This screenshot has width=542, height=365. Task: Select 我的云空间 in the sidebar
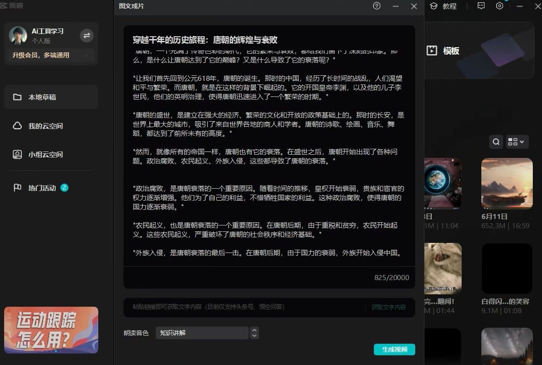[40, 126]
